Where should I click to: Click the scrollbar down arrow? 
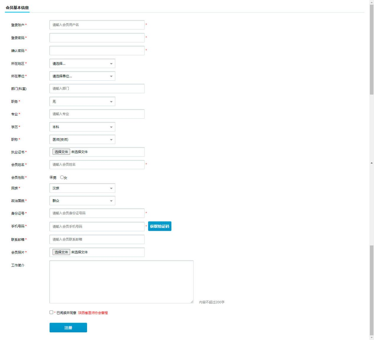point(372,338)
